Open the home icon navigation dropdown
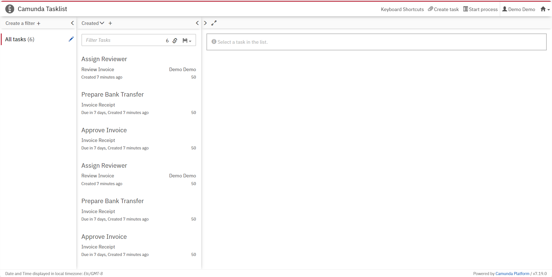552x277 pixels. pyautogui.click(x=545, y=9)
